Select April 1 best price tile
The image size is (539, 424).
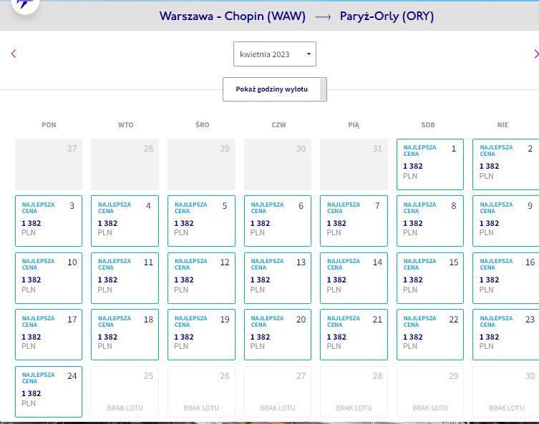[x=430, y=164]
